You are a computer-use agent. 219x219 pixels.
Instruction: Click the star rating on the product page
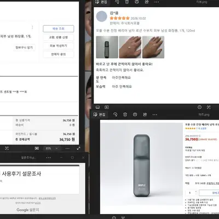(x=191, y=129)
